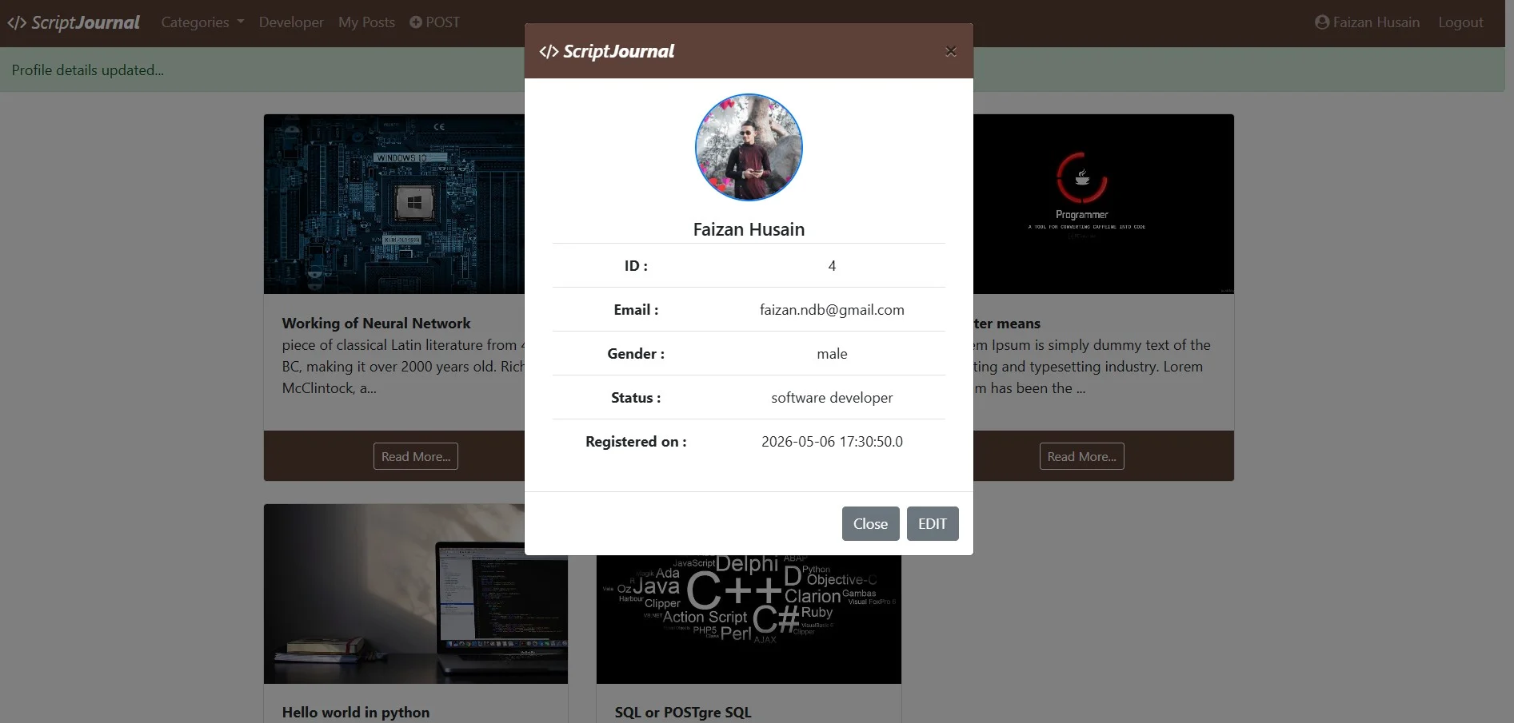Click Read More under Working of Neural Network
Image resolution: width=1514 pixels, height=723 pixels.
pyautogui.click(x=416, y=456)
